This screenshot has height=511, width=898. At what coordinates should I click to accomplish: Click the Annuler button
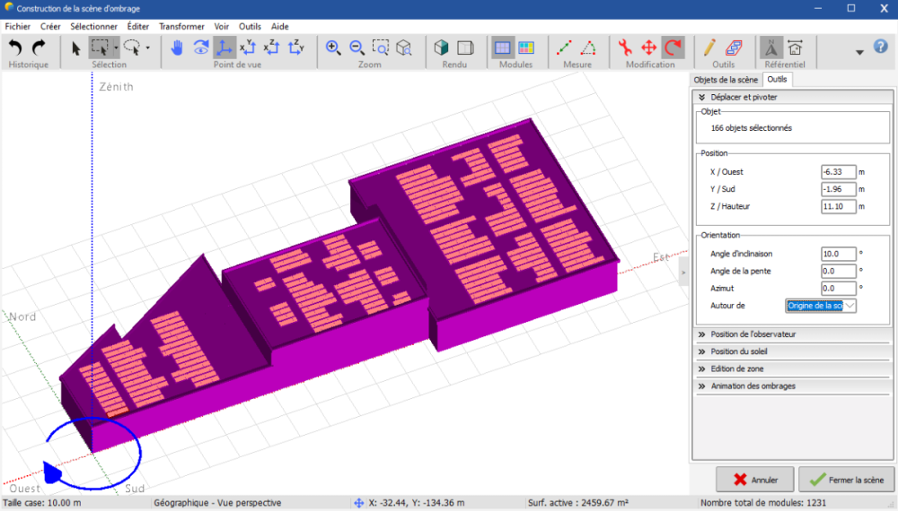pyautogui.click(x=754, y=480)
